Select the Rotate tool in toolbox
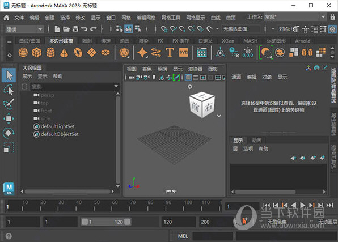338x242 pixels. point(9,133)
